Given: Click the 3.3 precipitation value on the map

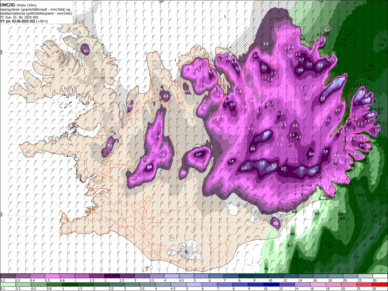Looking at the screenshot, I should click(264, 68).
